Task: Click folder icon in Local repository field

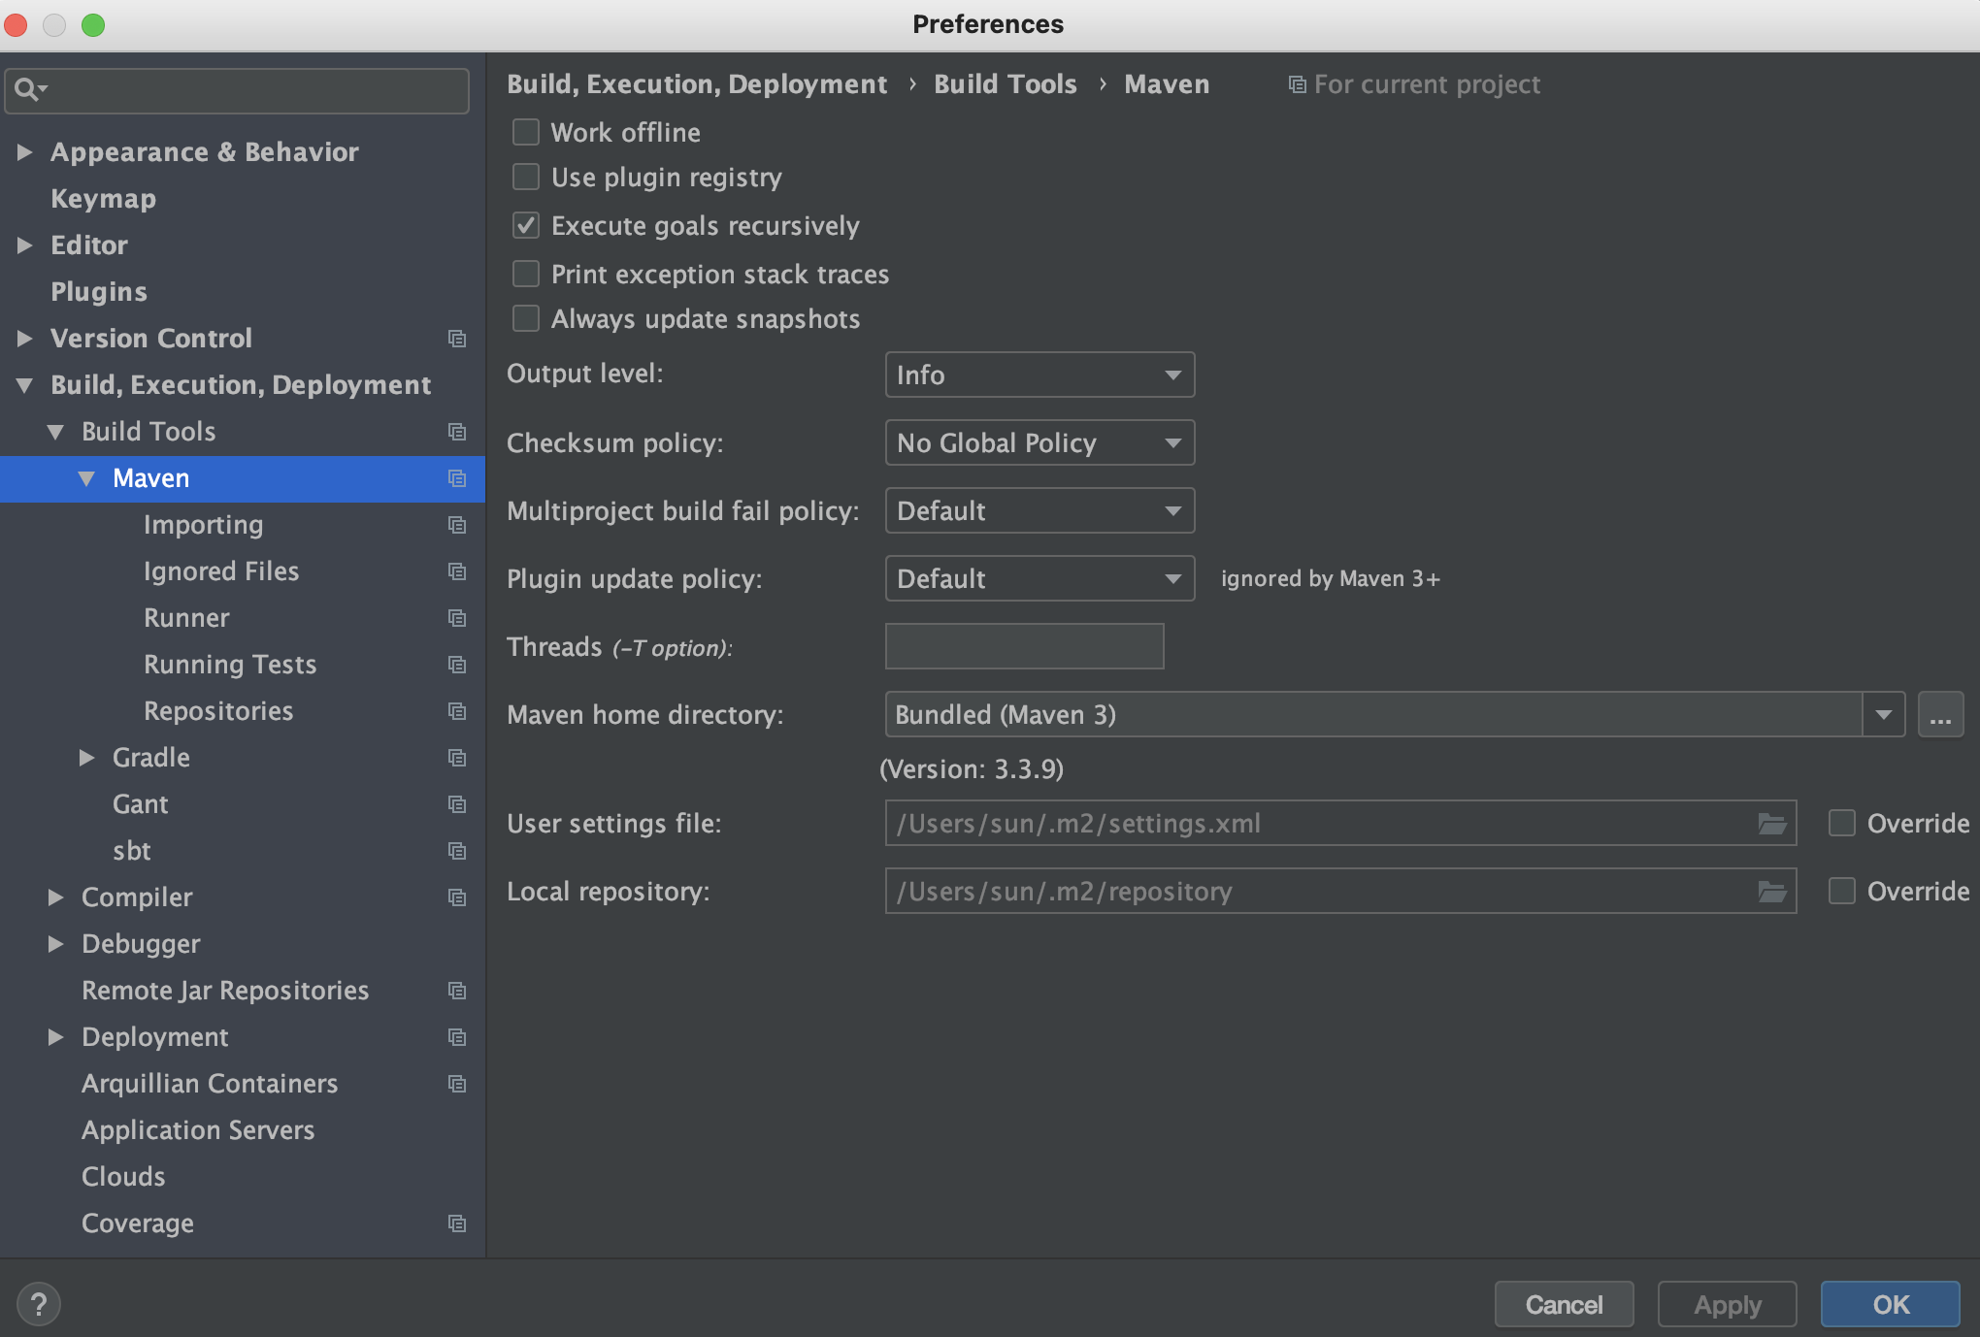Action: [x=1771, y=892]
